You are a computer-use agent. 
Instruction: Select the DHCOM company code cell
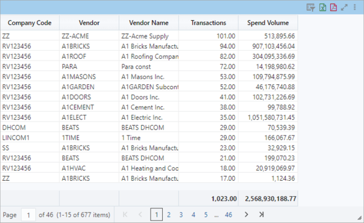coord(30,128)
